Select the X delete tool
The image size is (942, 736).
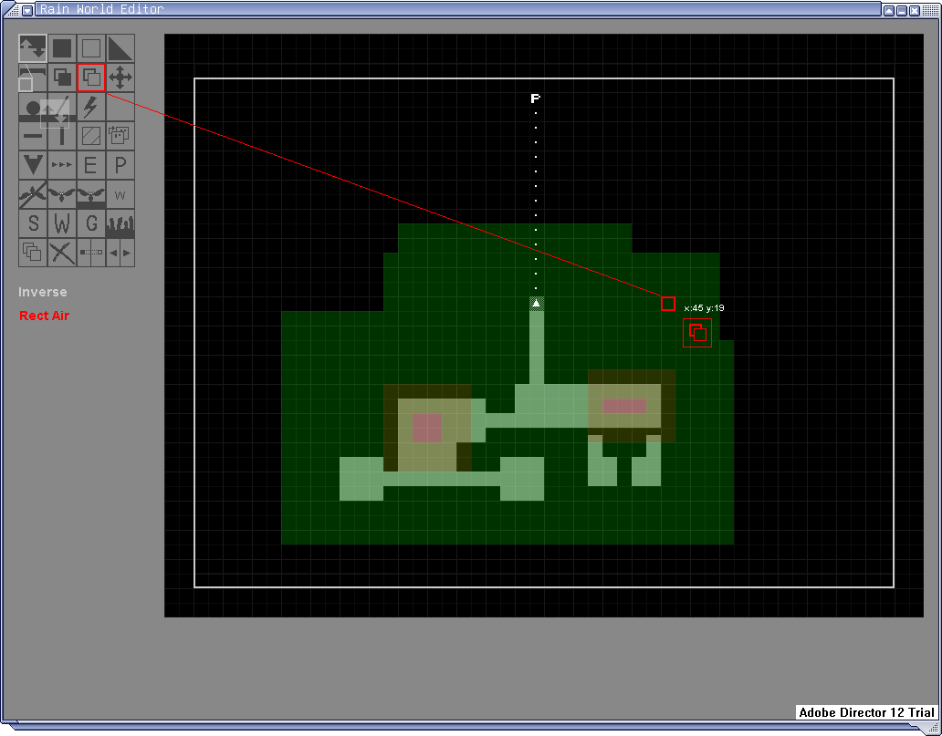(61, 253)
